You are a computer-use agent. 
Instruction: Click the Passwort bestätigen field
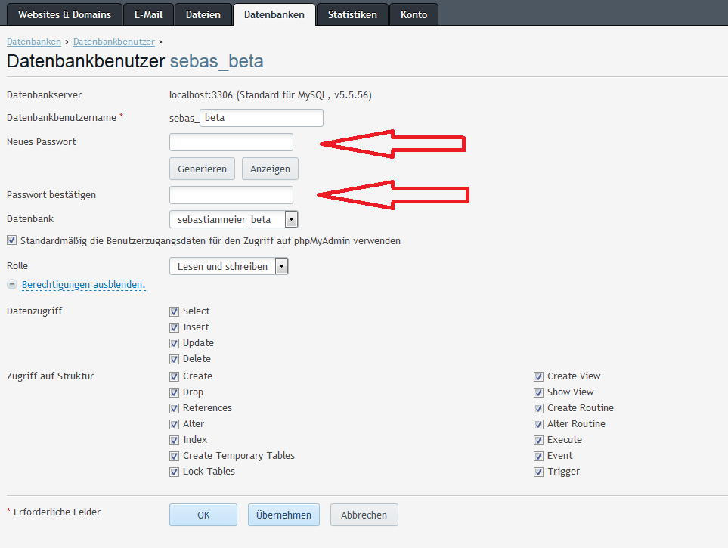(231, 195)
